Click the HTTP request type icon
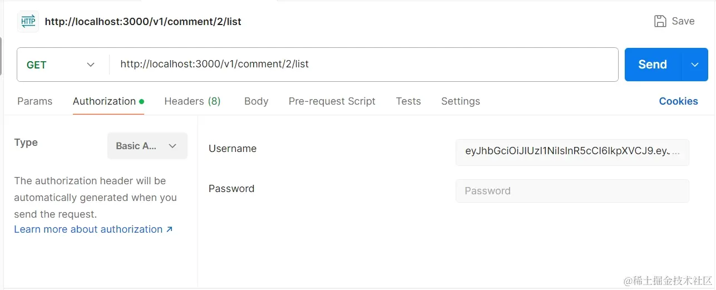 [x=28, y=22]
